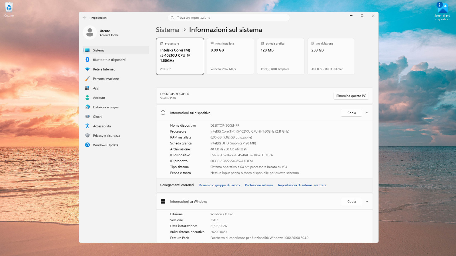
Task: Click the back arrow in Impostazioni
Action: (84, 18)
